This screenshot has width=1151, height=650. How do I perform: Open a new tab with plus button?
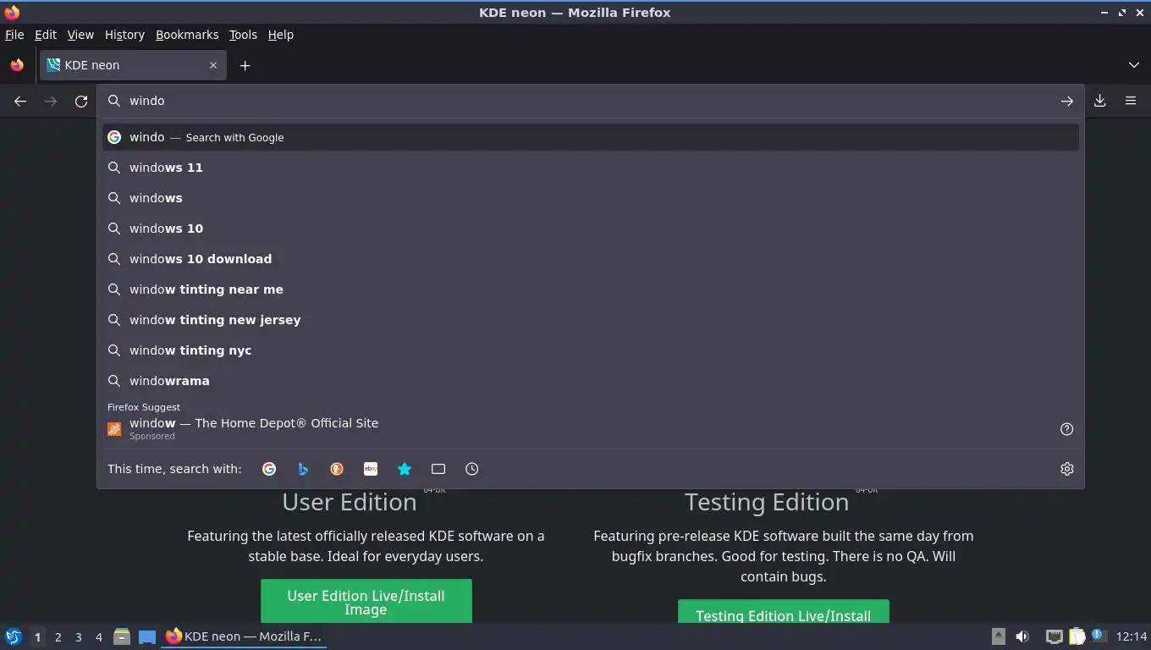[245, 65]
